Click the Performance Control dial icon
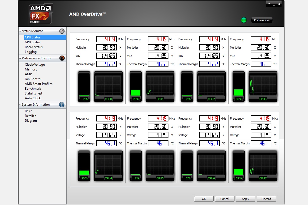Viewport: 308px width, 205px height. tap(62, 58)
